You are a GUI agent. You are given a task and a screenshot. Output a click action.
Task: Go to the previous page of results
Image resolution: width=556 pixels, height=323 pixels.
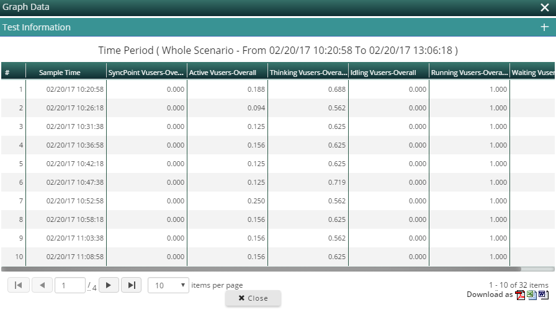[42, 285]
